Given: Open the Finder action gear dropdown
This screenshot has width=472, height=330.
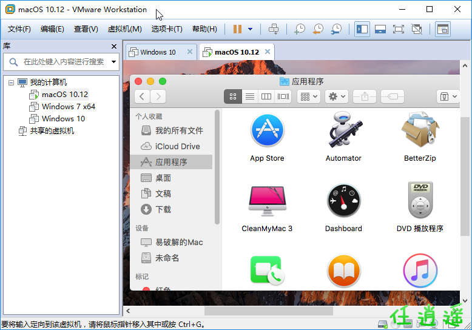Looking at the screenshot, I should click(x=337, y=96).
